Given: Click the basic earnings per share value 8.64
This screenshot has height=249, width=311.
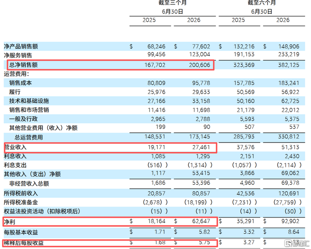Looking at the screenshot, I should pyautogui.click(x=294, y=232).
